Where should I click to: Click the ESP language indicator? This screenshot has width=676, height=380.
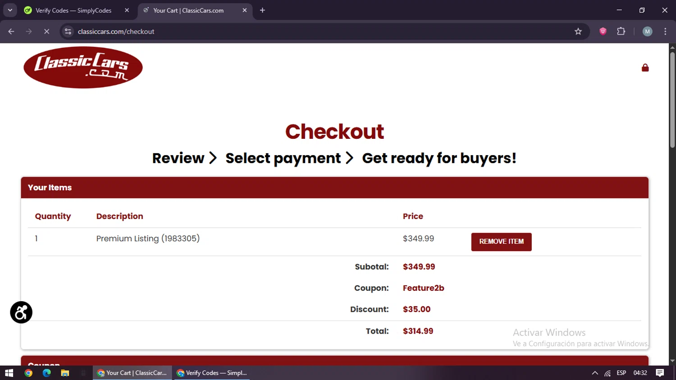[x=621, y=373]
